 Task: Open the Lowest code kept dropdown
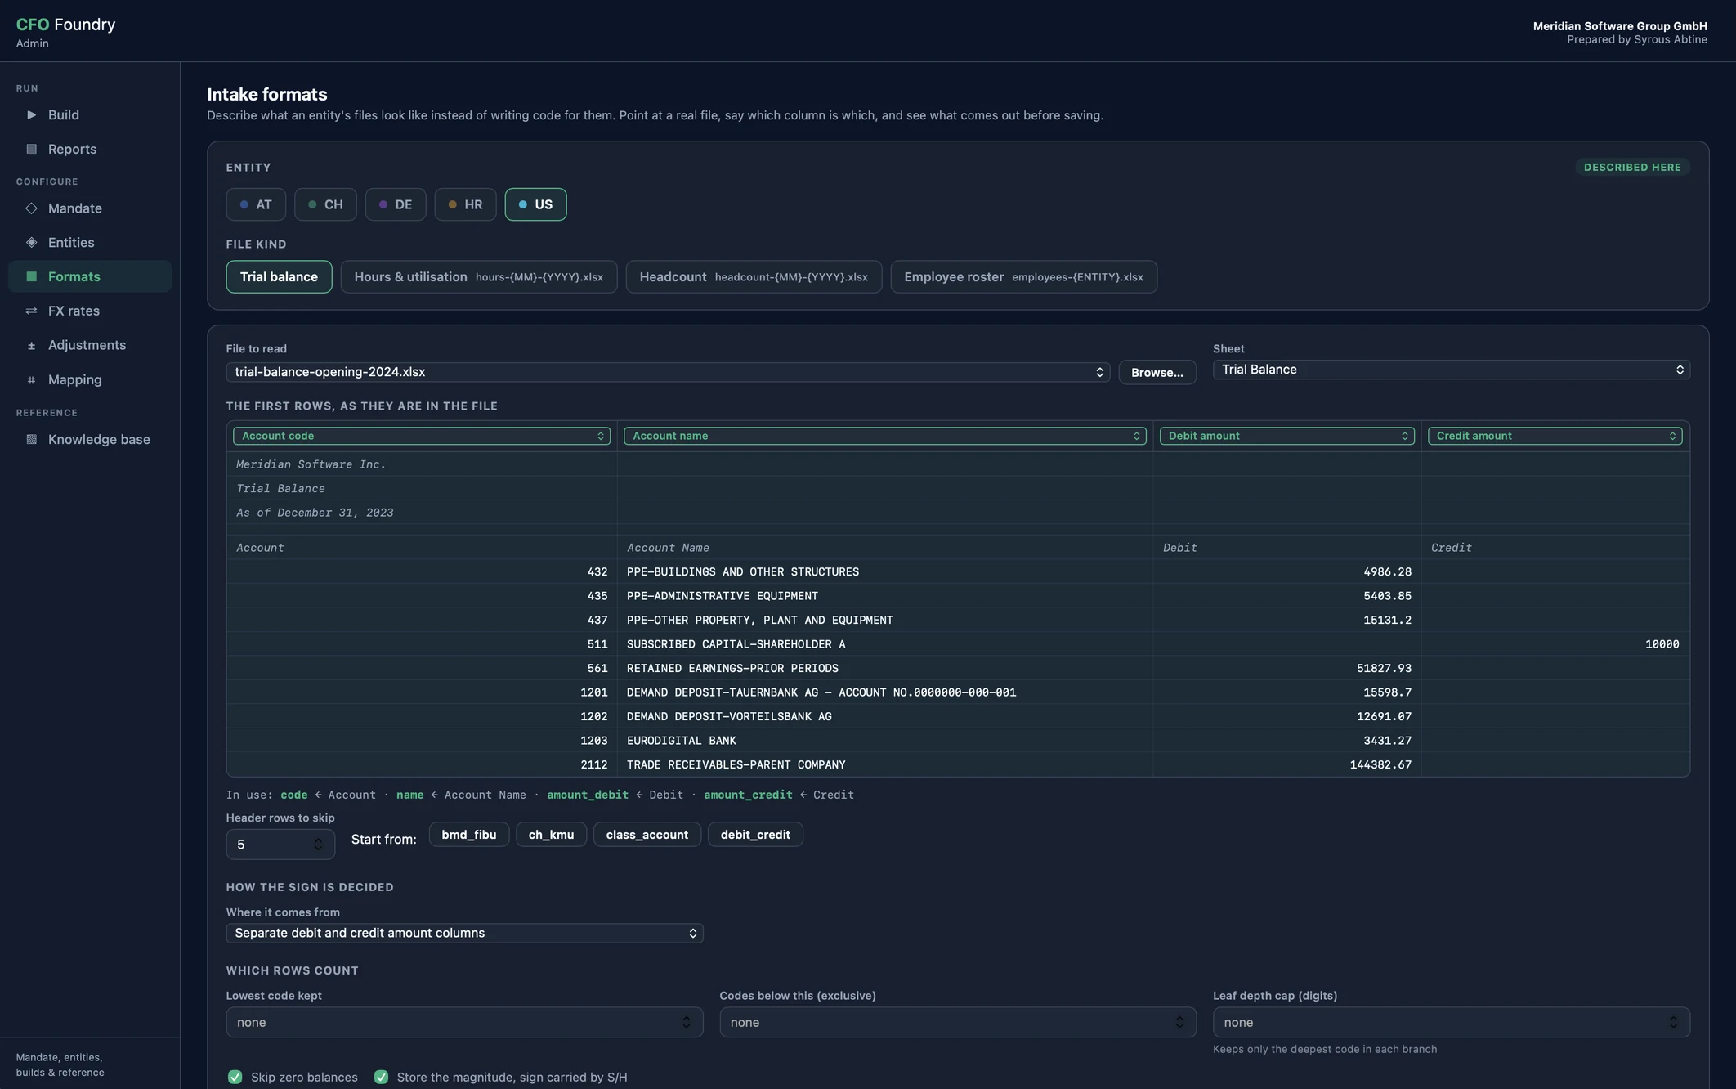pyautogui.click(x=464, y=1022)
